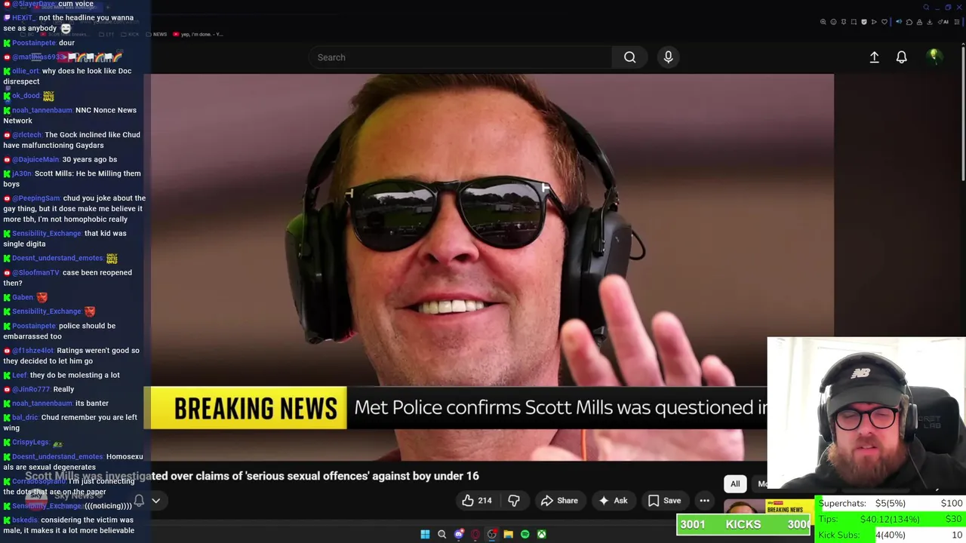
Task: Click the "Tips:" goal bar
Action: click(x=891, y=519)
